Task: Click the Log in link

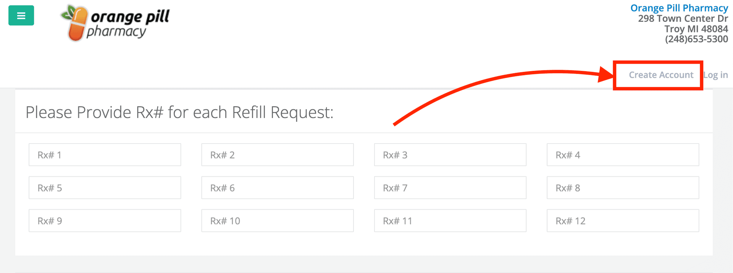Action: (715, 75)
